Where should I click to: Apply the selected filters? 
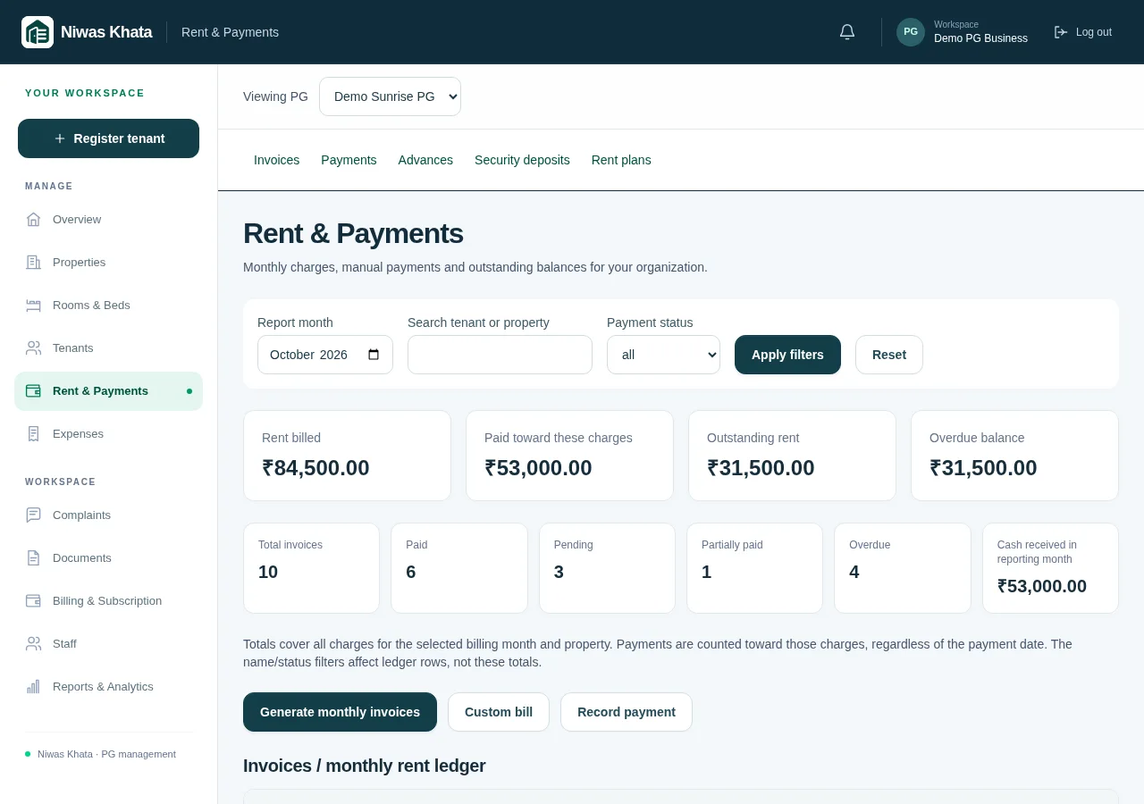pos(787,355)
